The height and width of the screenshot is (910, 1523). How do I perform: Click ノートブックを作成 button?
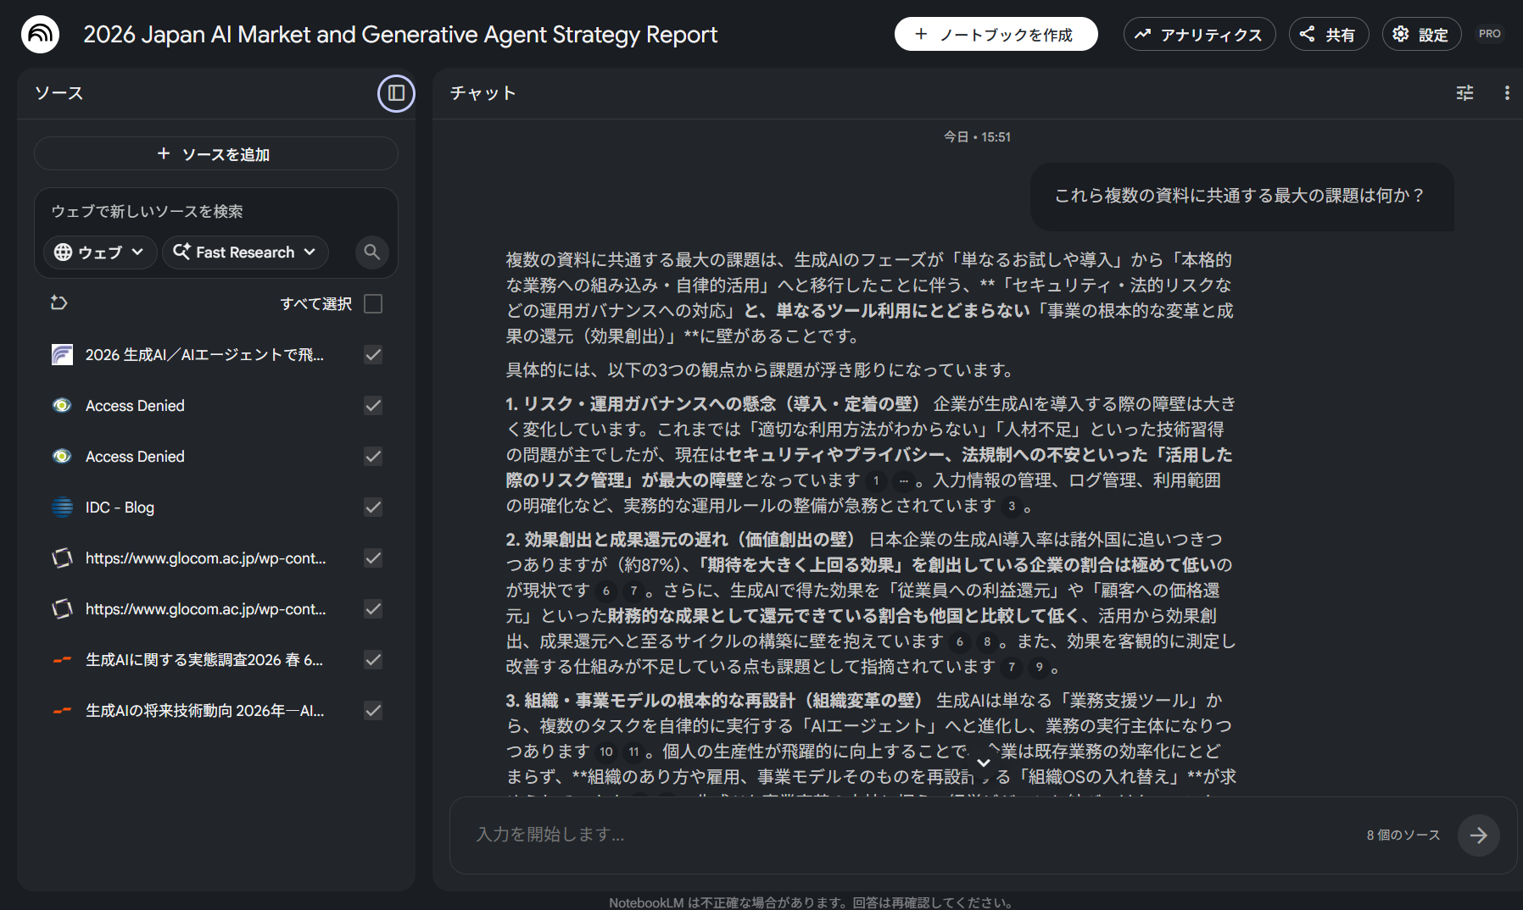[x=996, y=34]
